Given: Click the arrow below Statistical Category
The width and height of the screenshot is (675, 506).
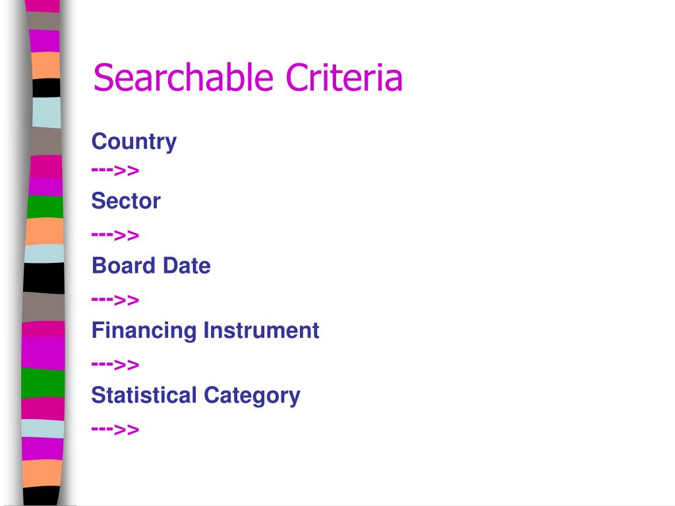Looking at the screenshot, I should (x=115, y=429).
